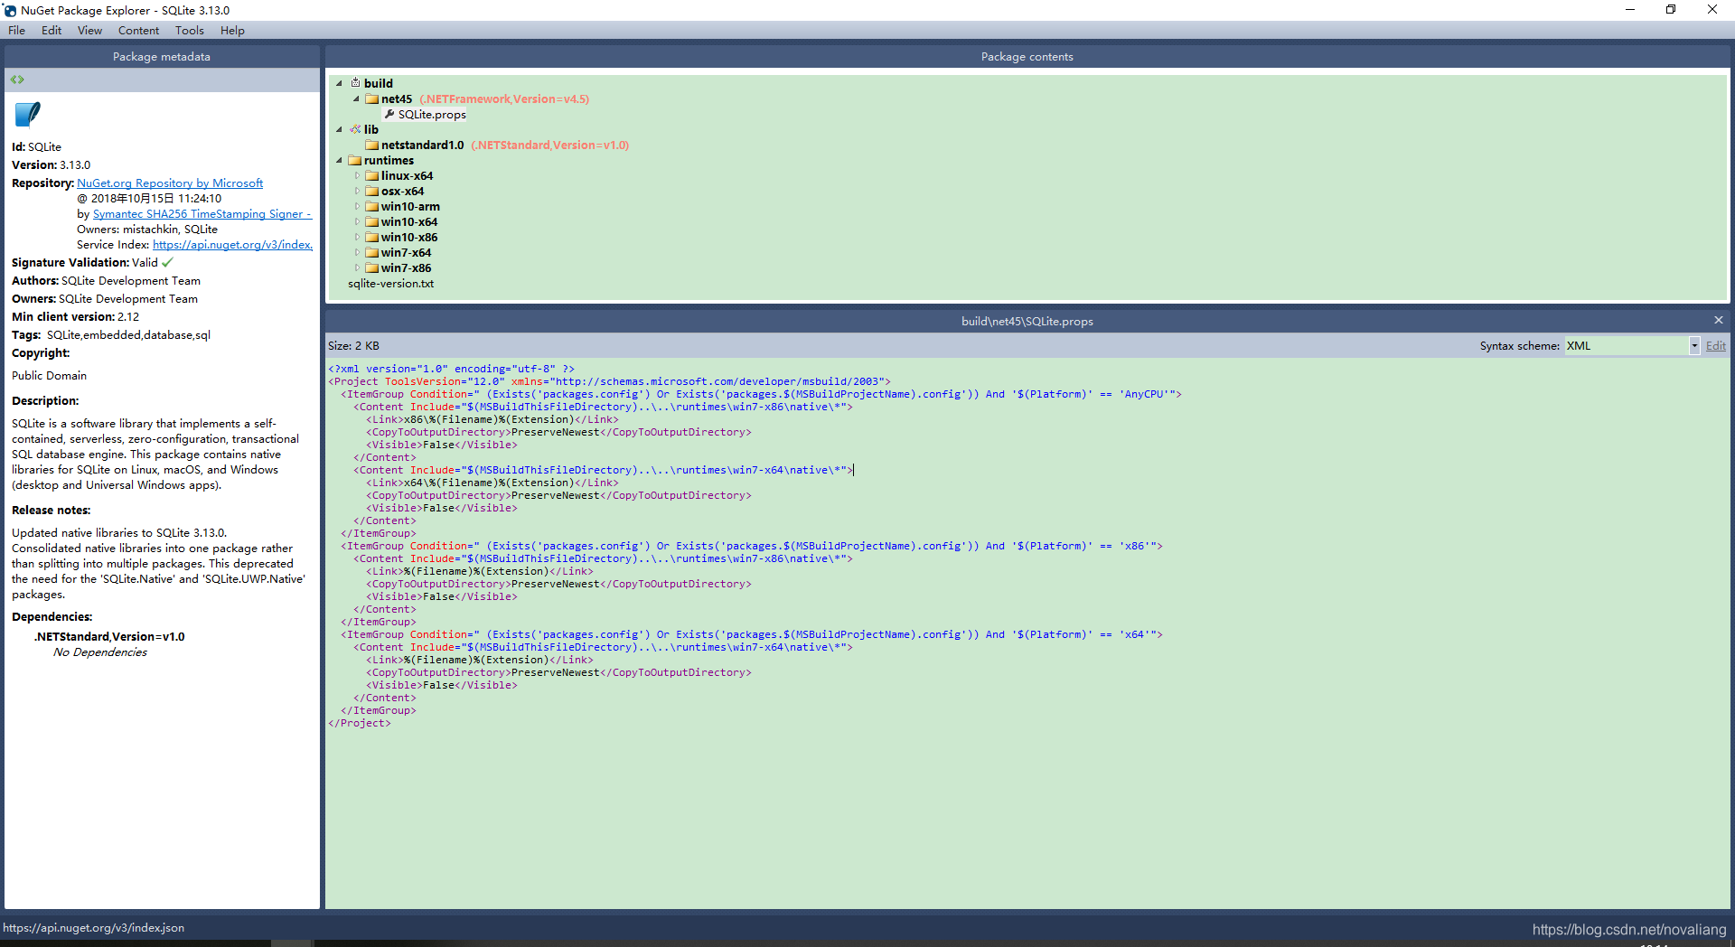The image size is (1735, 947).
Task: Open Symantec SHA256 TimeStamping Signer link
Action: coord(202,213)
